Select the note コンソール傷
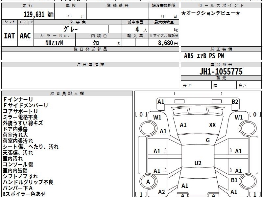 [18, 164]
